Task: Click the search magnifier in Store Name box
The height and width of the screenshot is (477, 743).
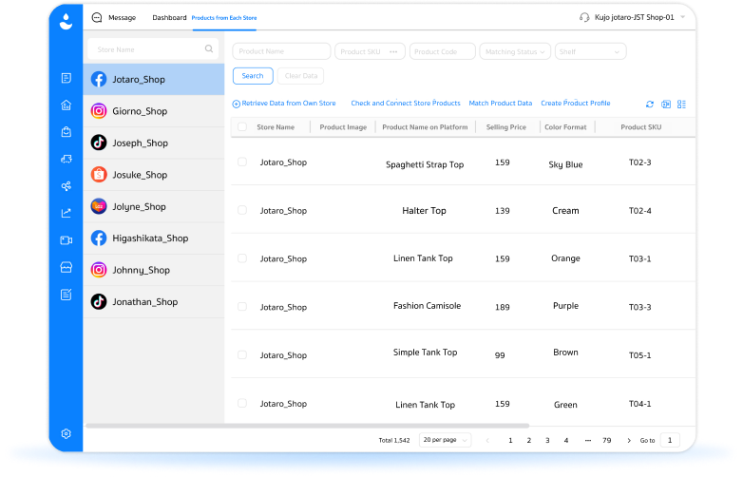Action: point(209,48)
